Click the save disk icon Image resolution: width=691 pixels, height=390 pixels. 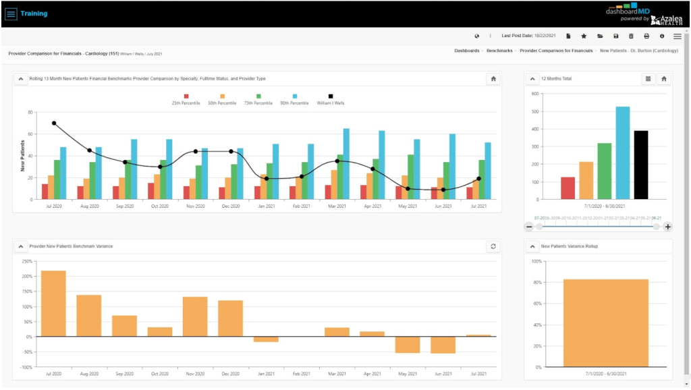click(x=615, y=36)
